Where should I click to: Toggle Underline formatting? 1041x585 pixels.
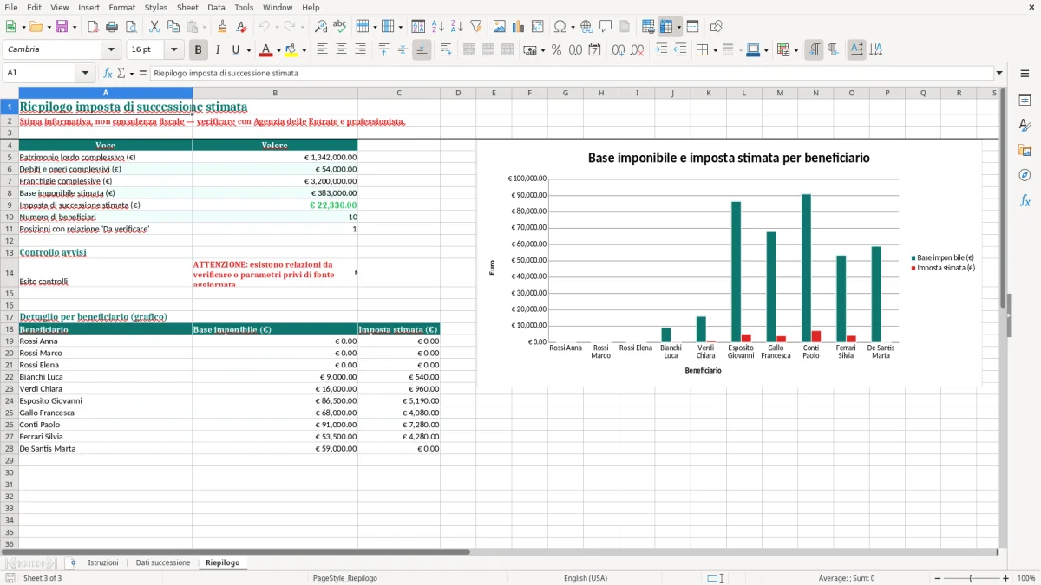(235, 50)
